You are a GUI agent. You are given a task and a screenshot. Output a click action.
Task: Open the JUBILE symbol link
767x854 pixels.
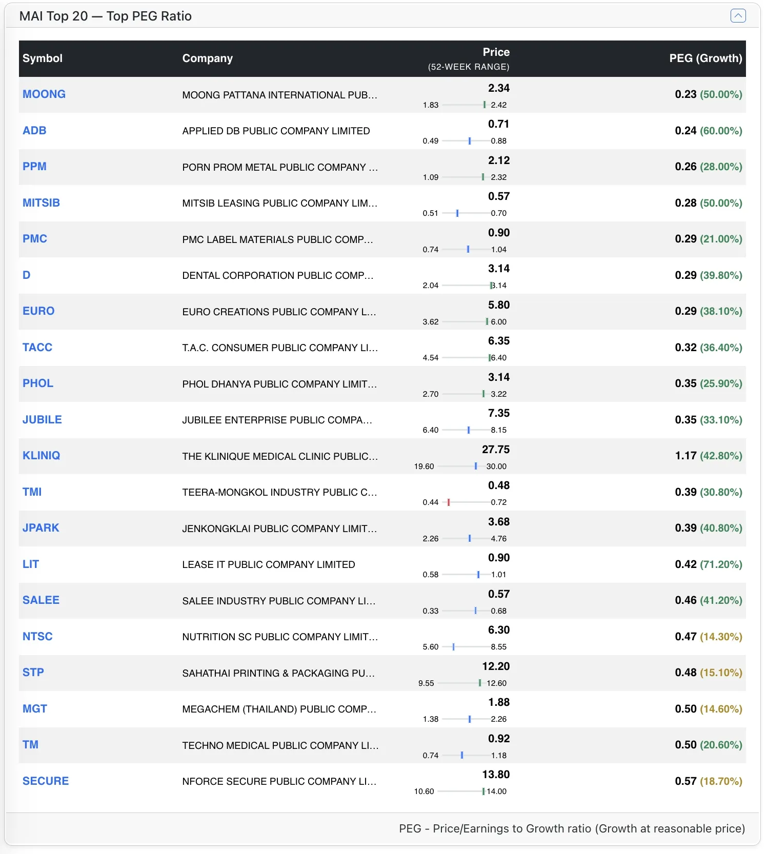(42, 420)
